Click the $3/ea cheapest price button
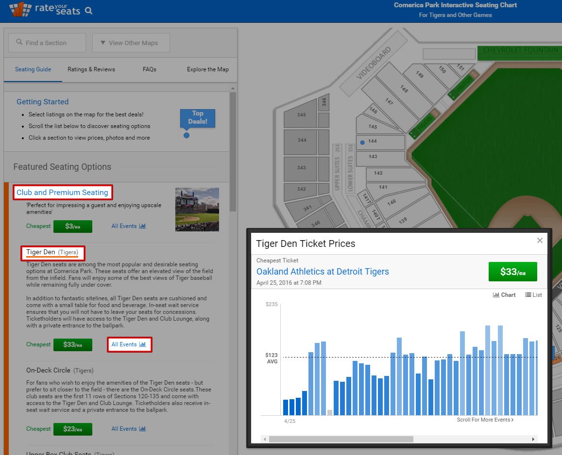 tap(73, 226)
